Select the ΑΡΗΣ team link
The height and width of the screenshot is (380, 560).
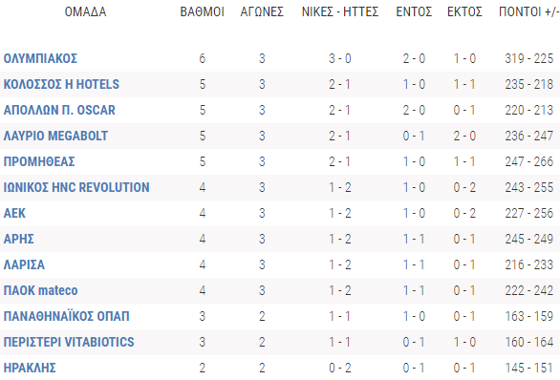[18, 239]
